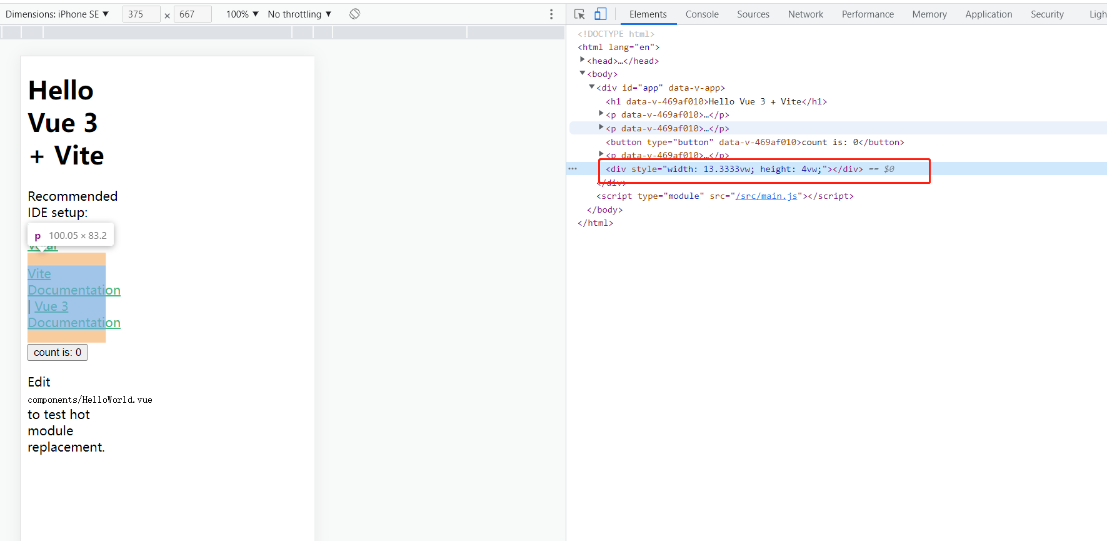Follow the /src/main.js script link
Image resolution: width=1107 pixels, height=541 pixels.
tap(766, 196)
